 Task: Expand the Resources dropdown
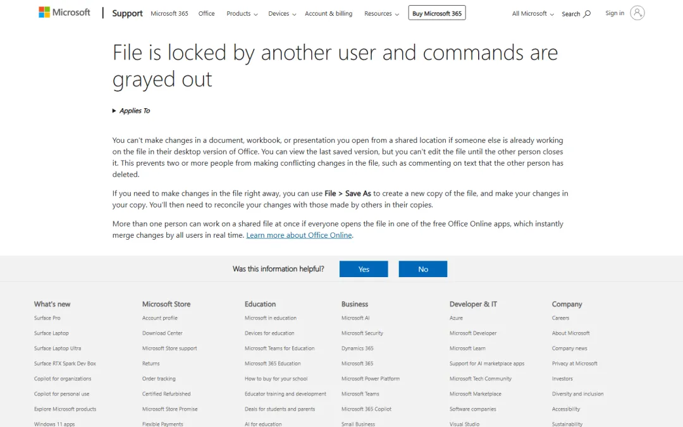point(381,13)
